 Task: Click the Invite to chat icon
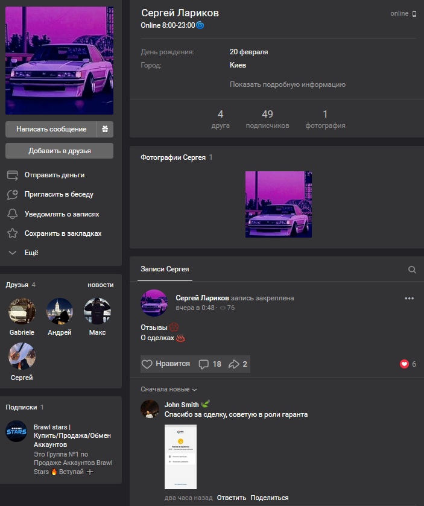[x=13, y=195]
